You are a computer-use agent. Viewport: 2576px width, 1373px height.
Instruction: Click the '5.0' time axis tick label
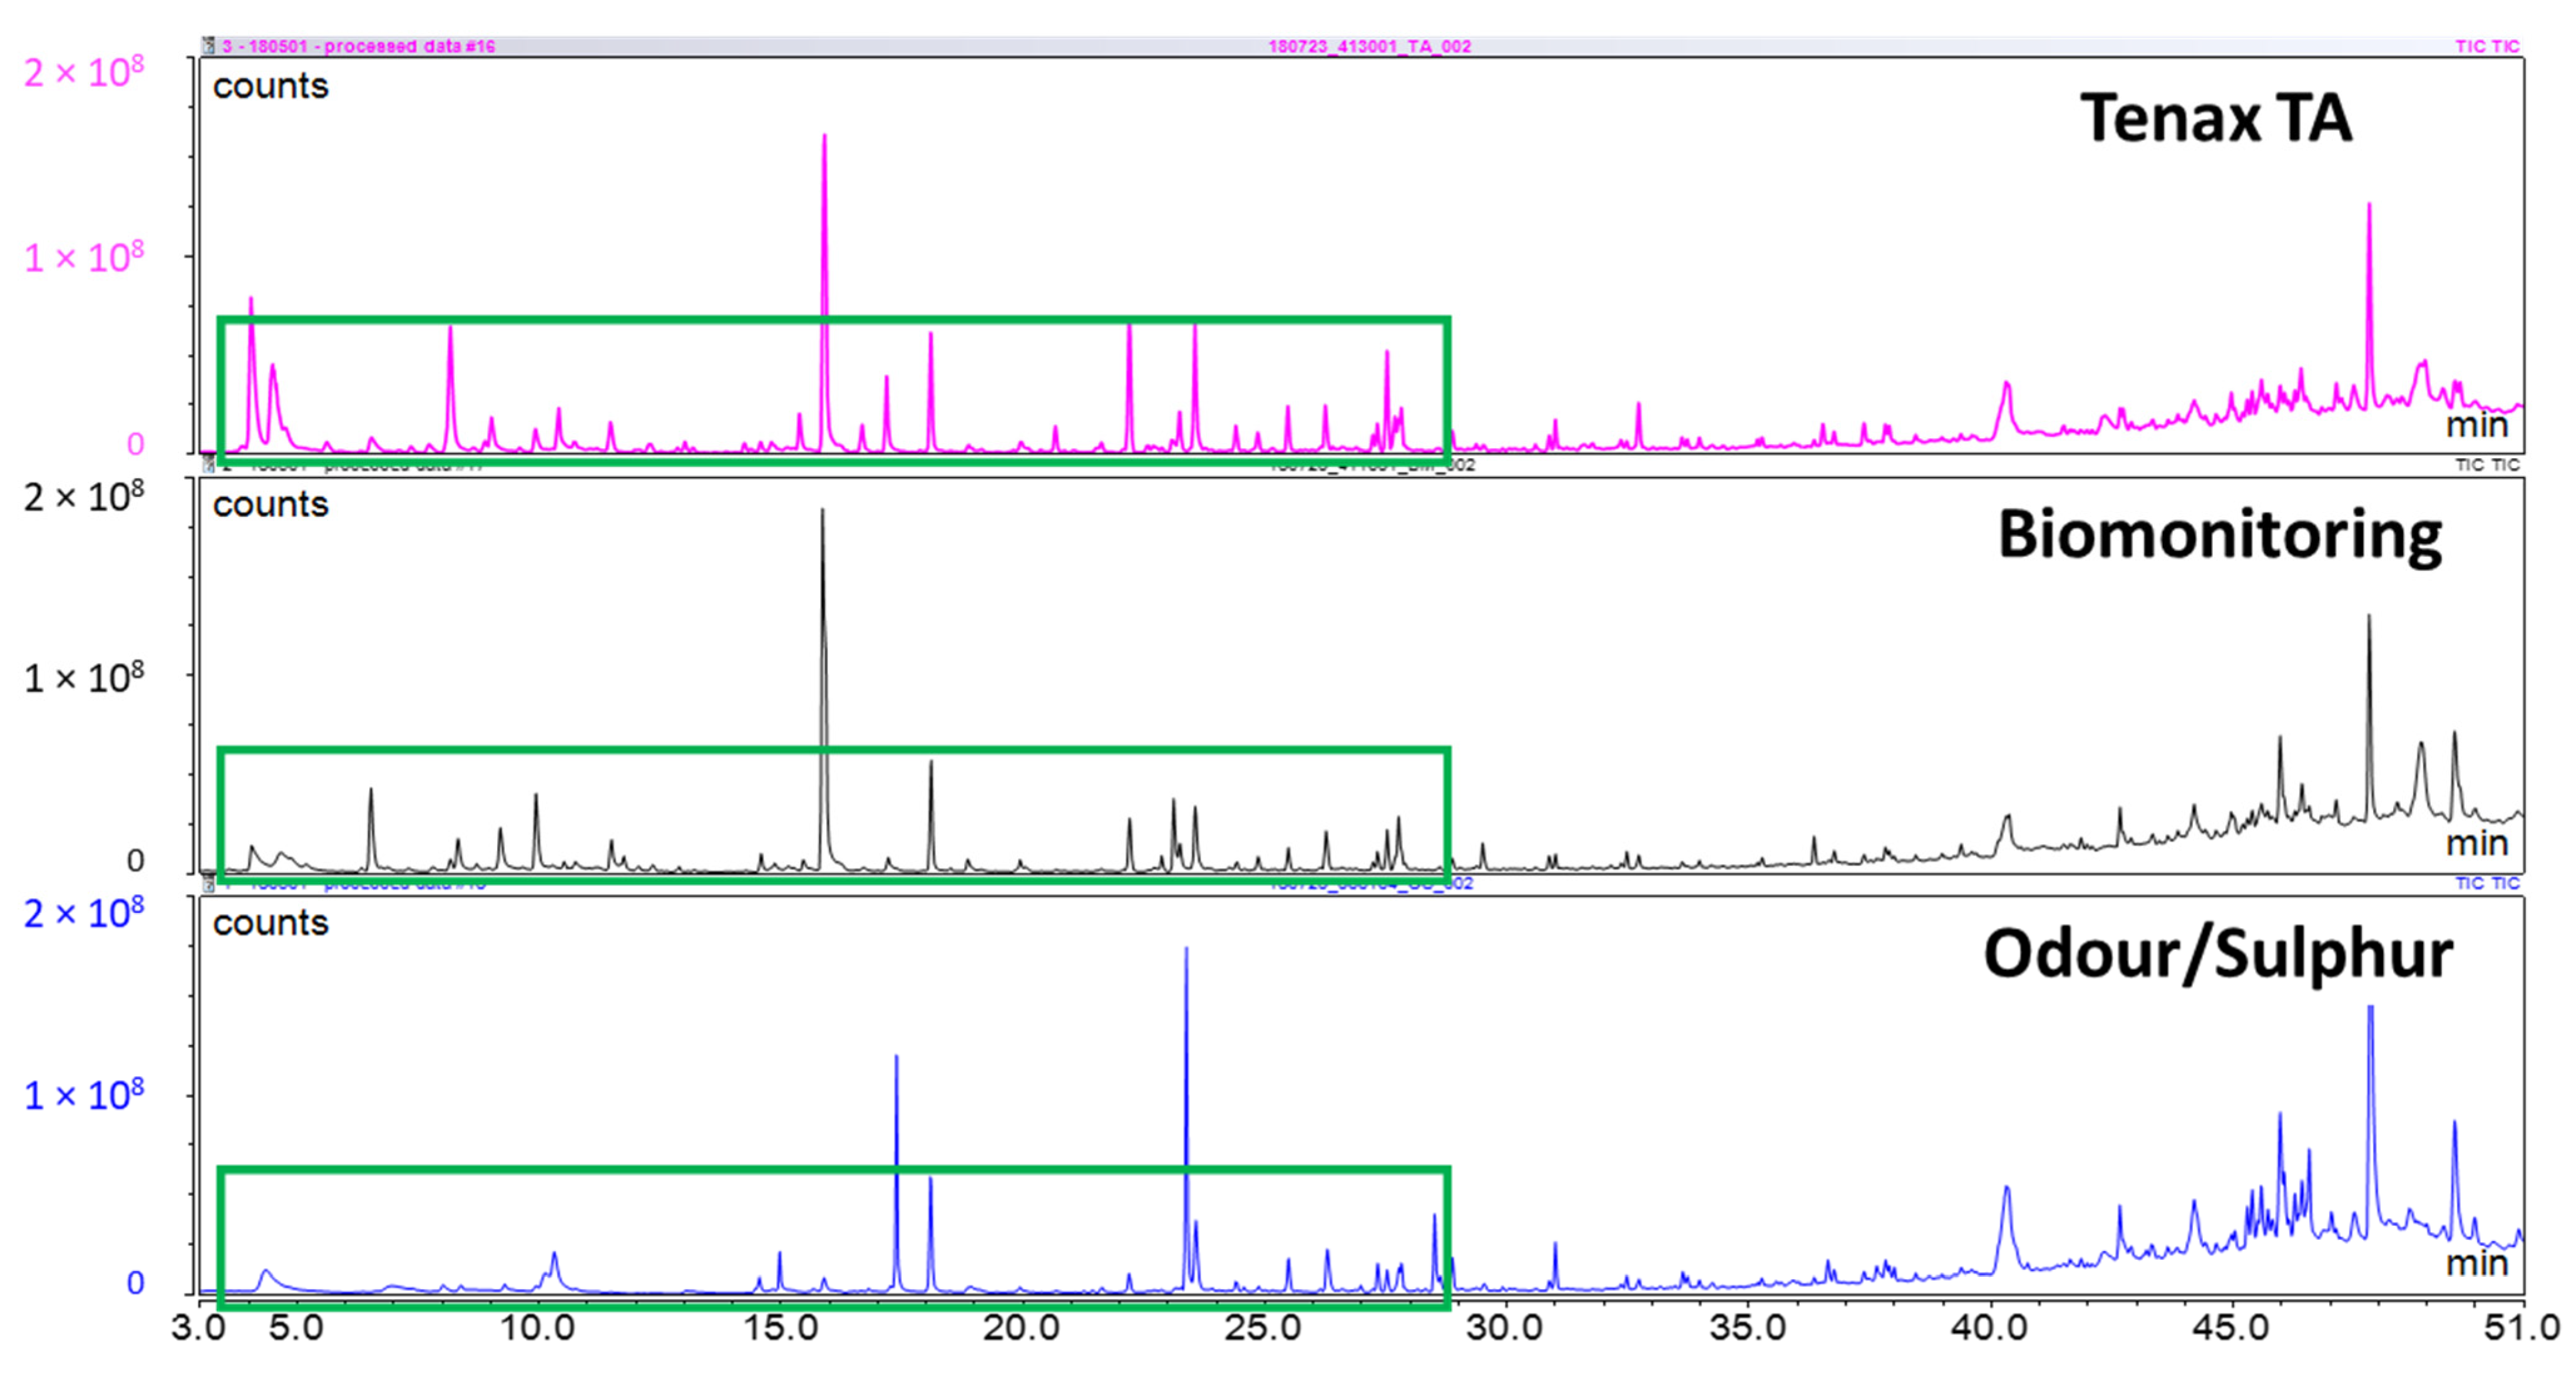(296, 1329)
